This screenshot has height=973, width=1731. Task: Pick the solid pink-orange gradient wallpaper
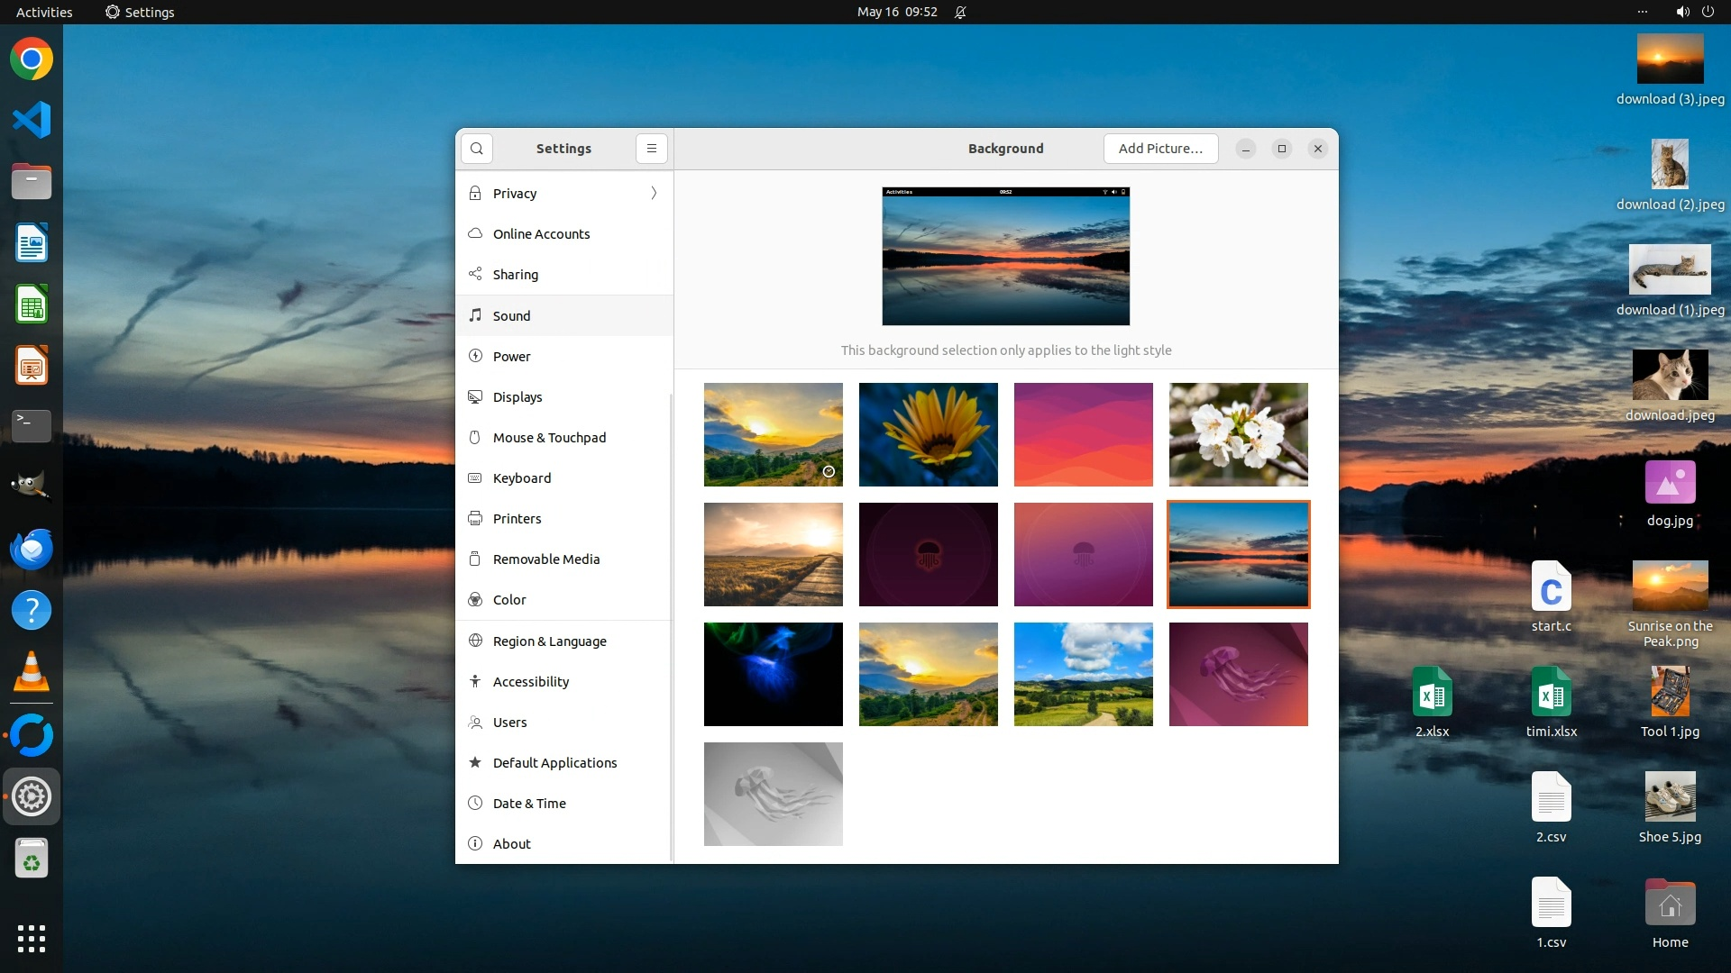click(x=1083, y=434)
